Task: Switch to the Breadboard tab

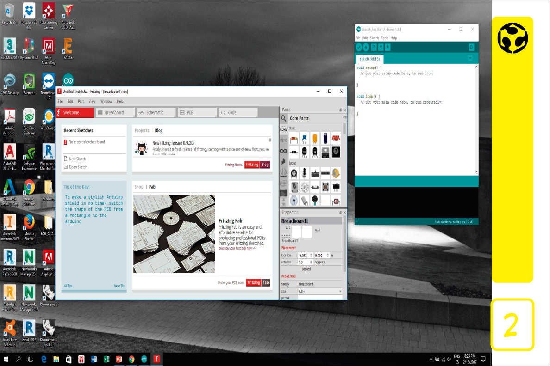Action: pos(115,112)
